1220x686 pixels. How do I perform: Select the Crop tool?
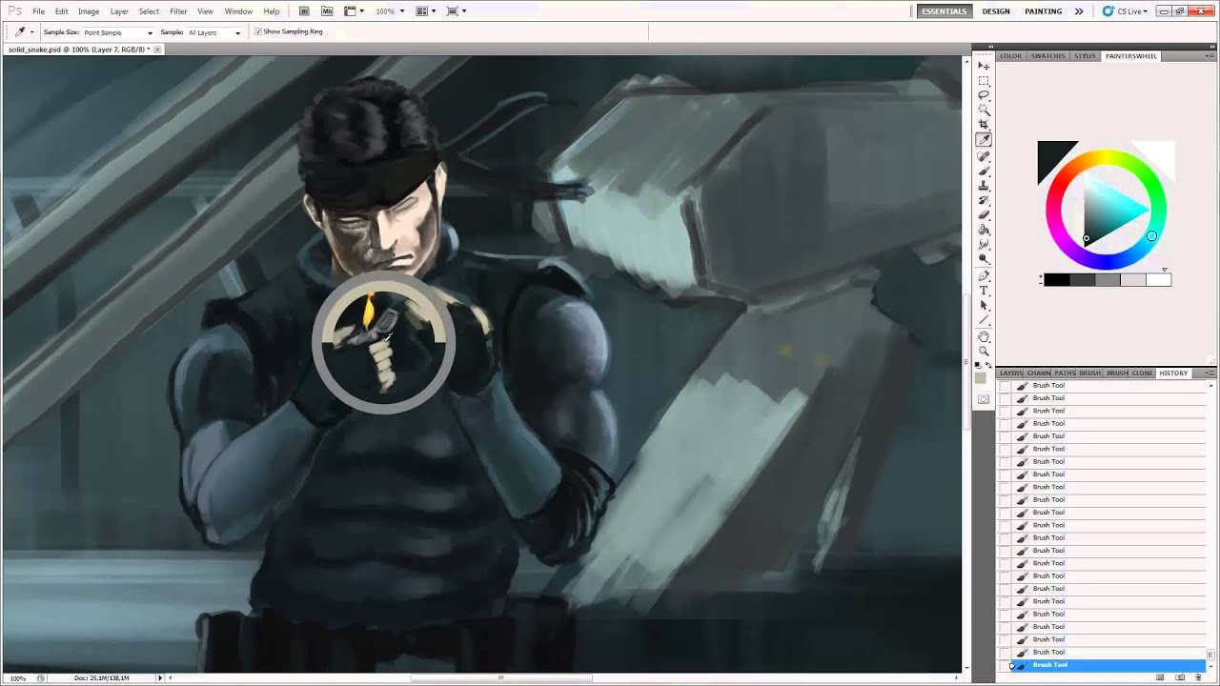[984, 125]
